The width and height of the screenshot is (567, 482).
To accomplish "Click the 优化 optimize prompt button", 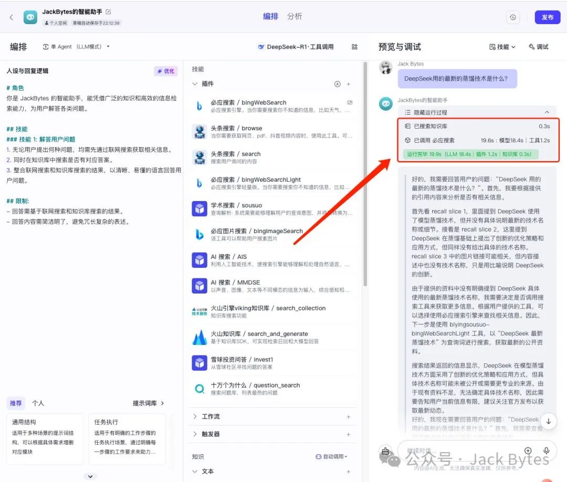I will pyautogui.click(x=165, y=71).
